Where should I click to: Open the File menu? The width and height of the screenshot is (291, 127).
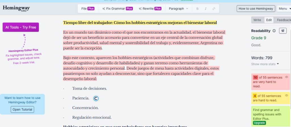[88, 9]
